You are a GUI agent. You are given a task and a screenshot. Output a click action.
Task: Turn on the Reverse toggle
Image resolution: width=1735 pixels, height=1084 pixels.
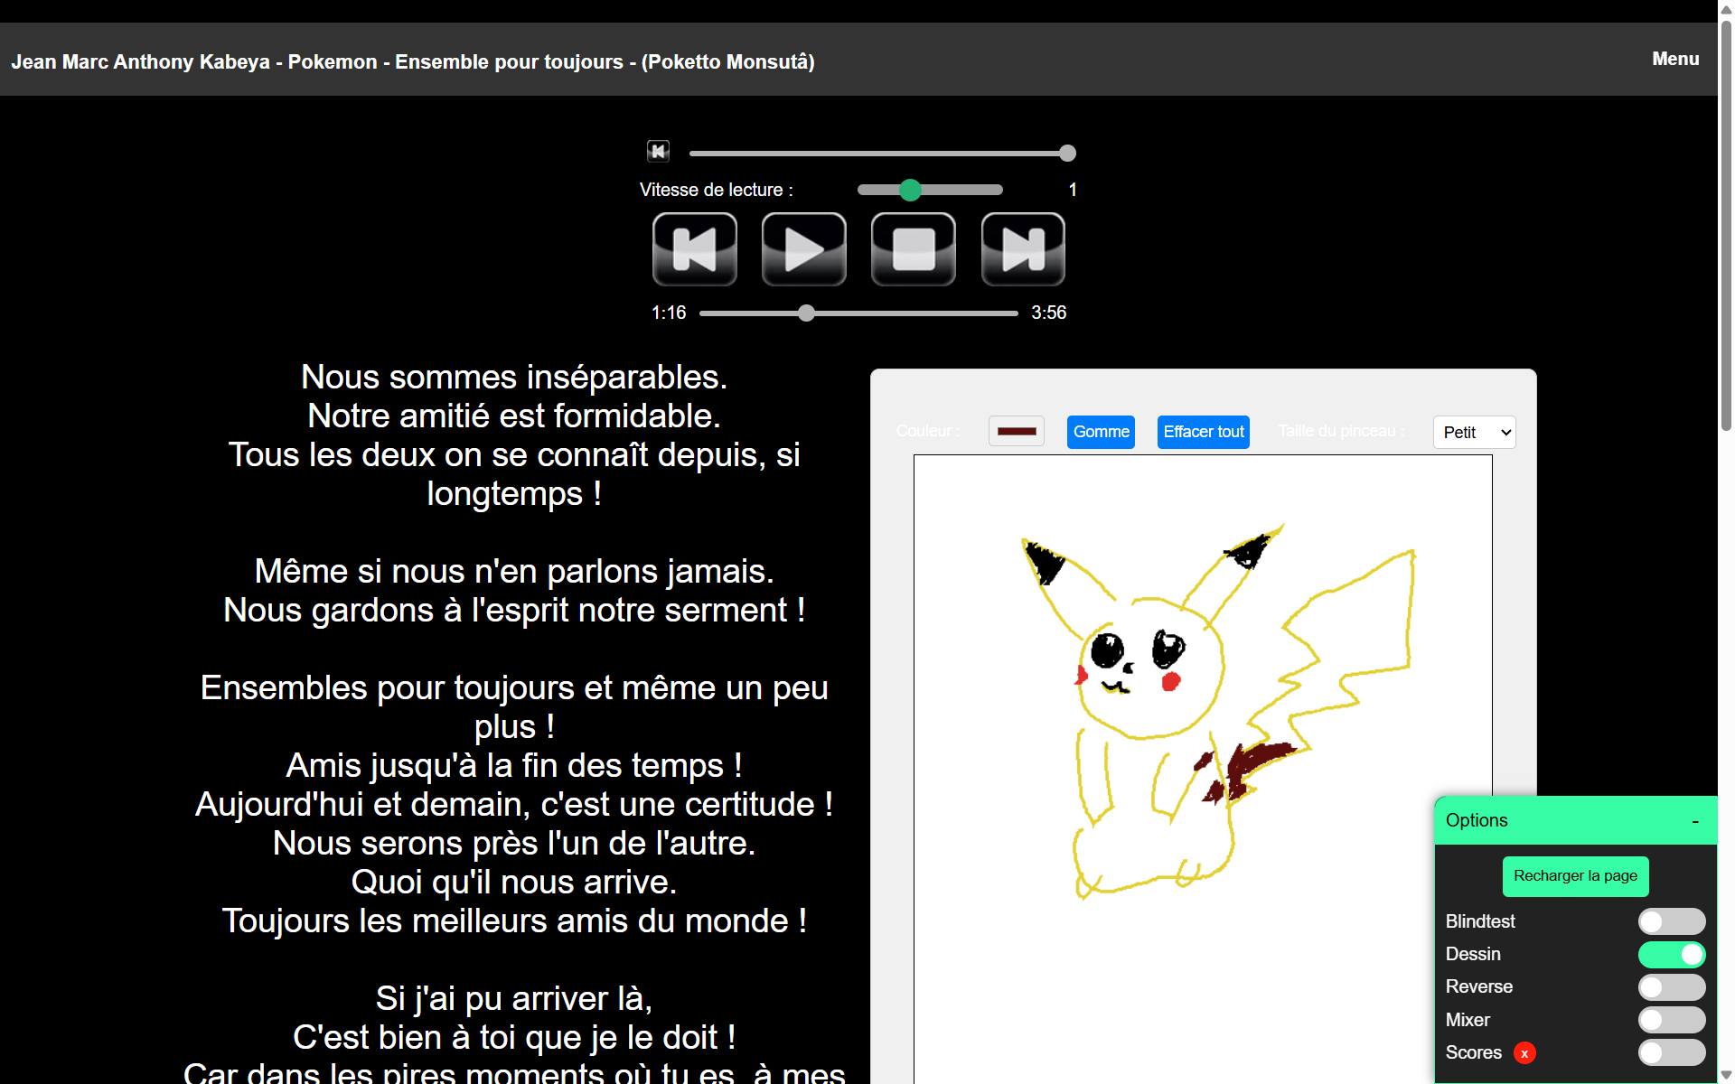[1671, 987]
